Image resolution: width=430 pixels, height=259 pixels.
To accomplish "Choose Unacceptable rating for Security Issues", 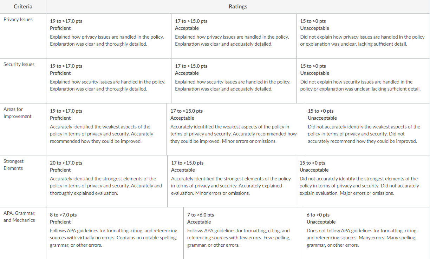I will click(x=363, y=81).
